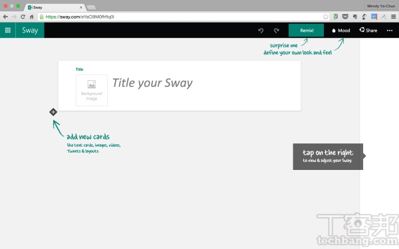
Task: Click the green secure lock icon
Action: [42, 17]
